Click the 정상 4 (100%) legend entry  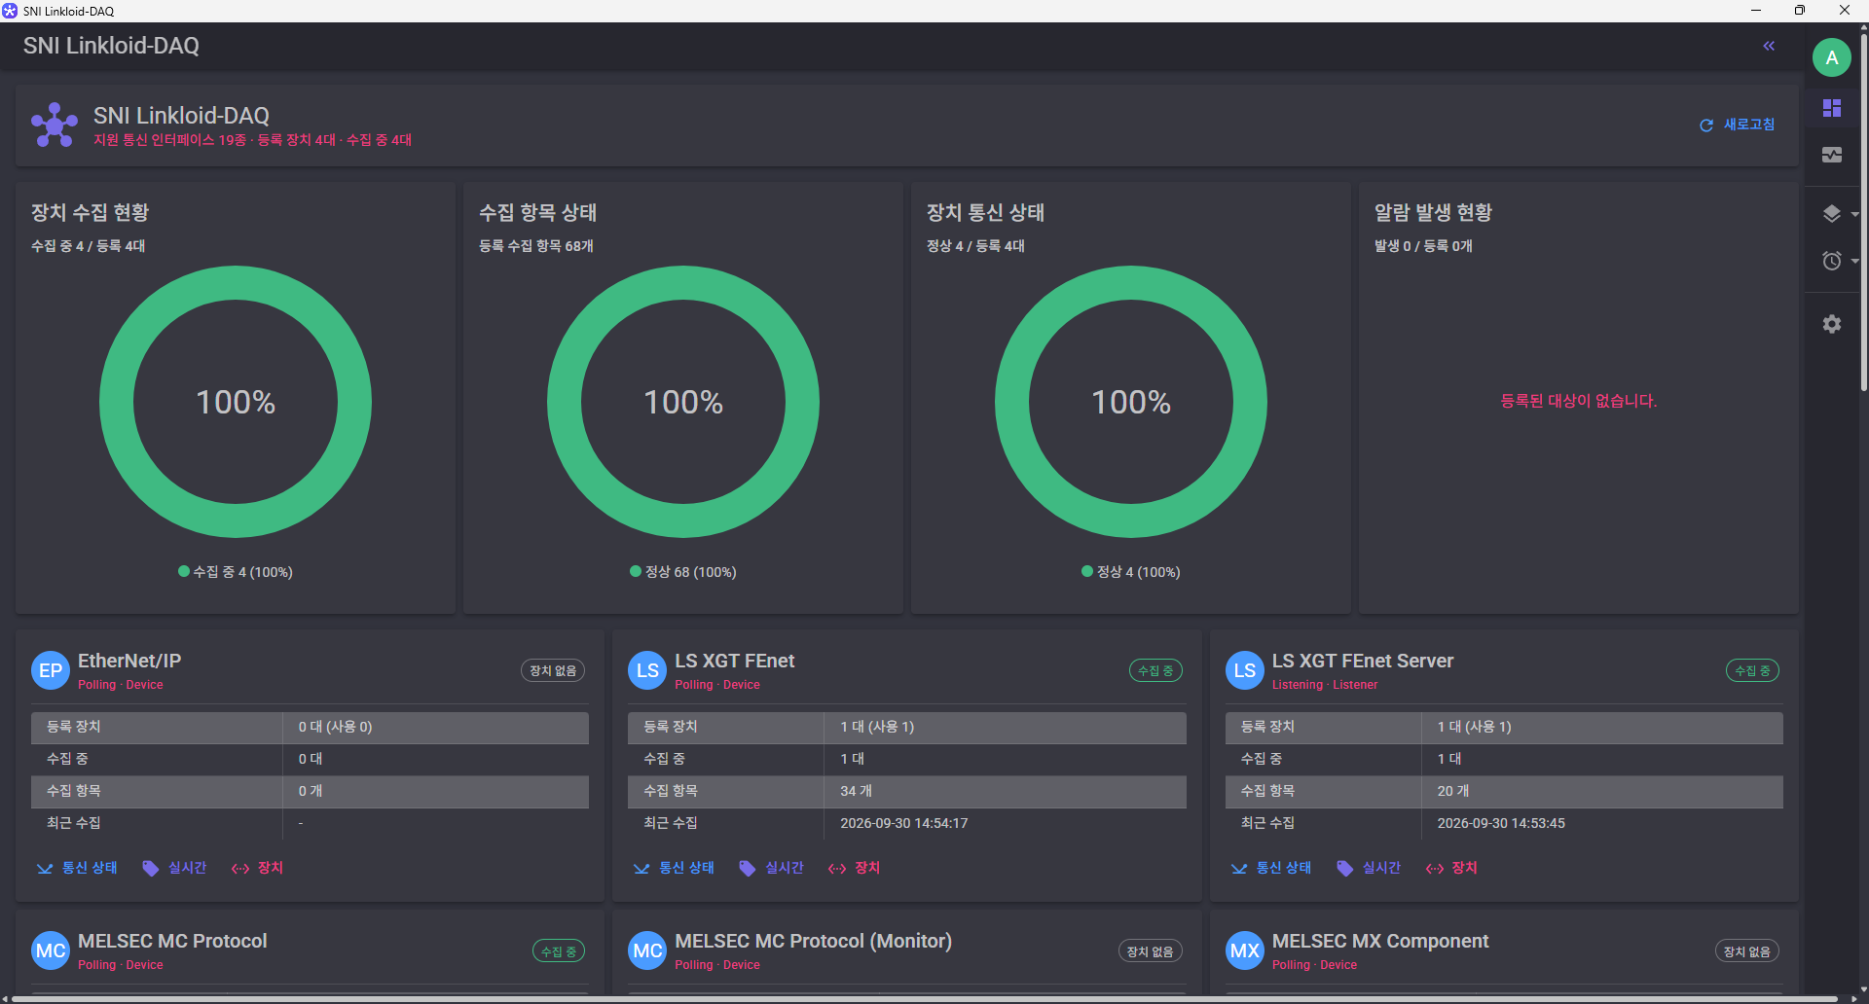pos(1131,572)
